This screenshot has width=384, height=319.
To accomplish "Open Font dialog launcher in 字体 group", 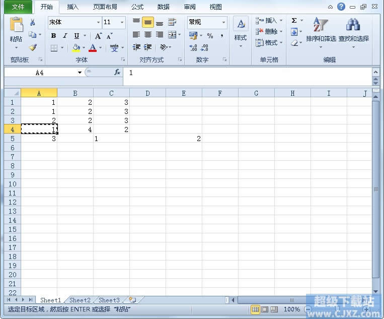I will pos(123,59).
